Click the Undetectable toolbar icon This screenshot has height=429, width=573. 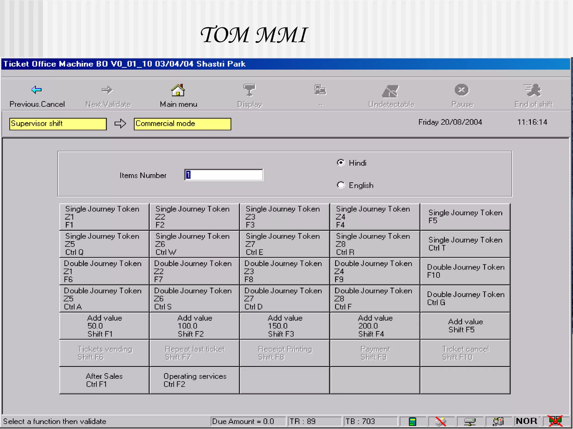391,91
